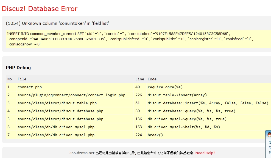271x158 pixels.
Task: Click the 'File' column header
Action: click(x=75, y=79)
